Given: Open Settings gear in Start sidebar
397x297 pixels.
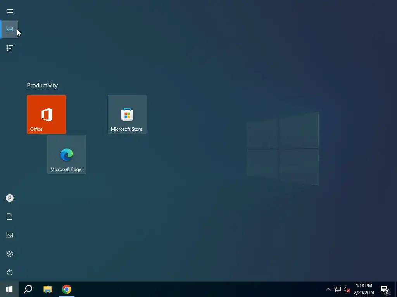Looking at the screenshot, I should point(9,254).
